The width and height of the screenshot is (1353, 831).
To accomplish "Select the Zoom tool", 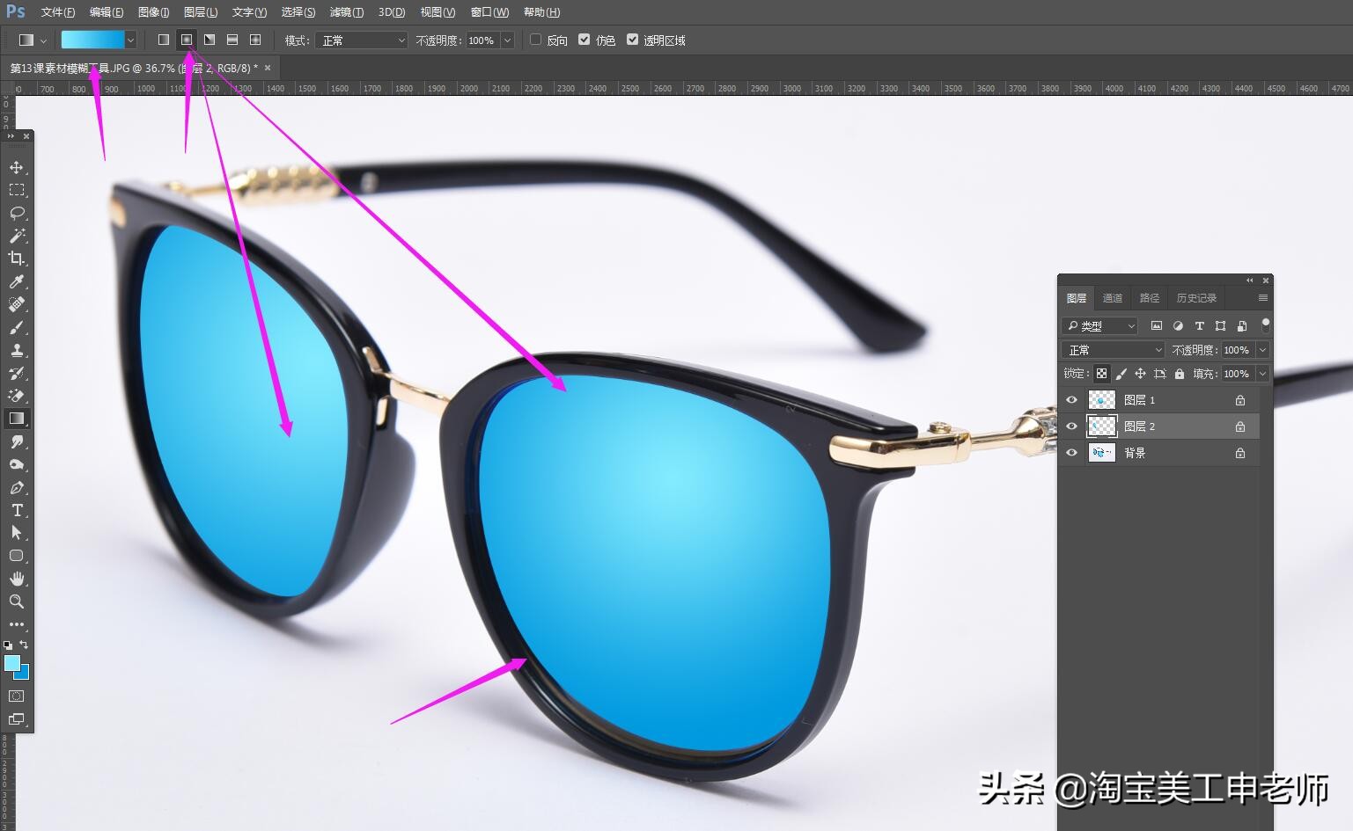I will (x=17, y=601).
